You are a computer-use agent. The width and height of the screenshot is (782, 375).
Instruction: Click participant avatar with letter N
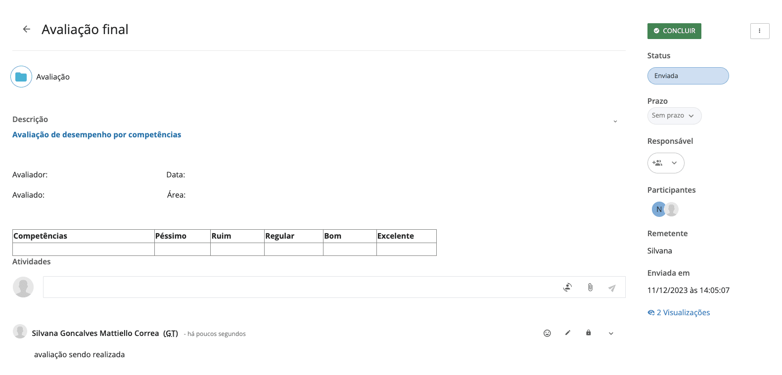pos(658,209)
